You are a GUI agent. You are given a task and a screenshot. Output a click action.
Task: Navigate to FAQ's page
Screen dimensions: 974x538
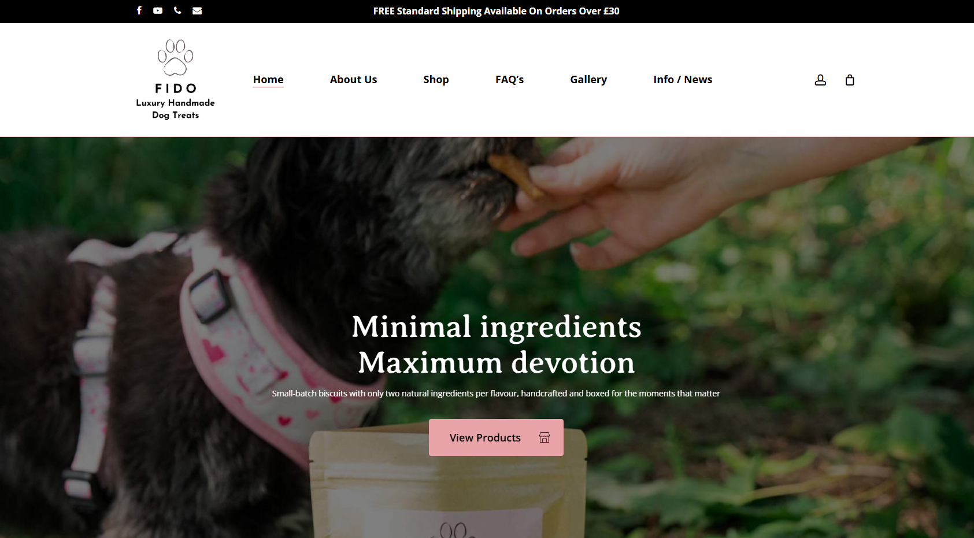coord(509,80)
